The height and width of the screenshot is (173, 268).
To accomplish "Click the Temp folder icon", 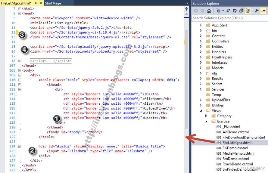I will click(x=208, y=94).
